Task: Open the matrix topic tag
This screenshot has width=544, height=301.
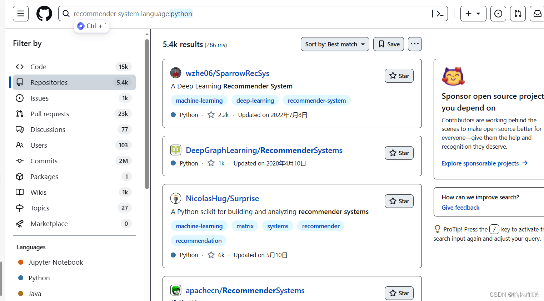Action: (x=245, y=226)
